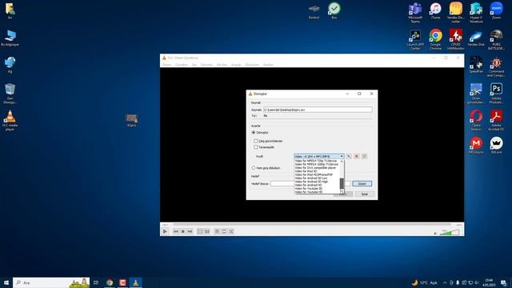Choose Video for MPEG4 1080p TV/device
Screen dimensions: 512x288
pyautogui.click(x=317, y=164)
